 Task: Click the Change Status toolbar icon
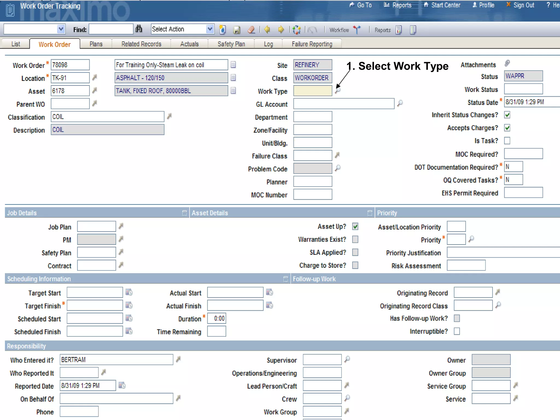pos(296,30)
